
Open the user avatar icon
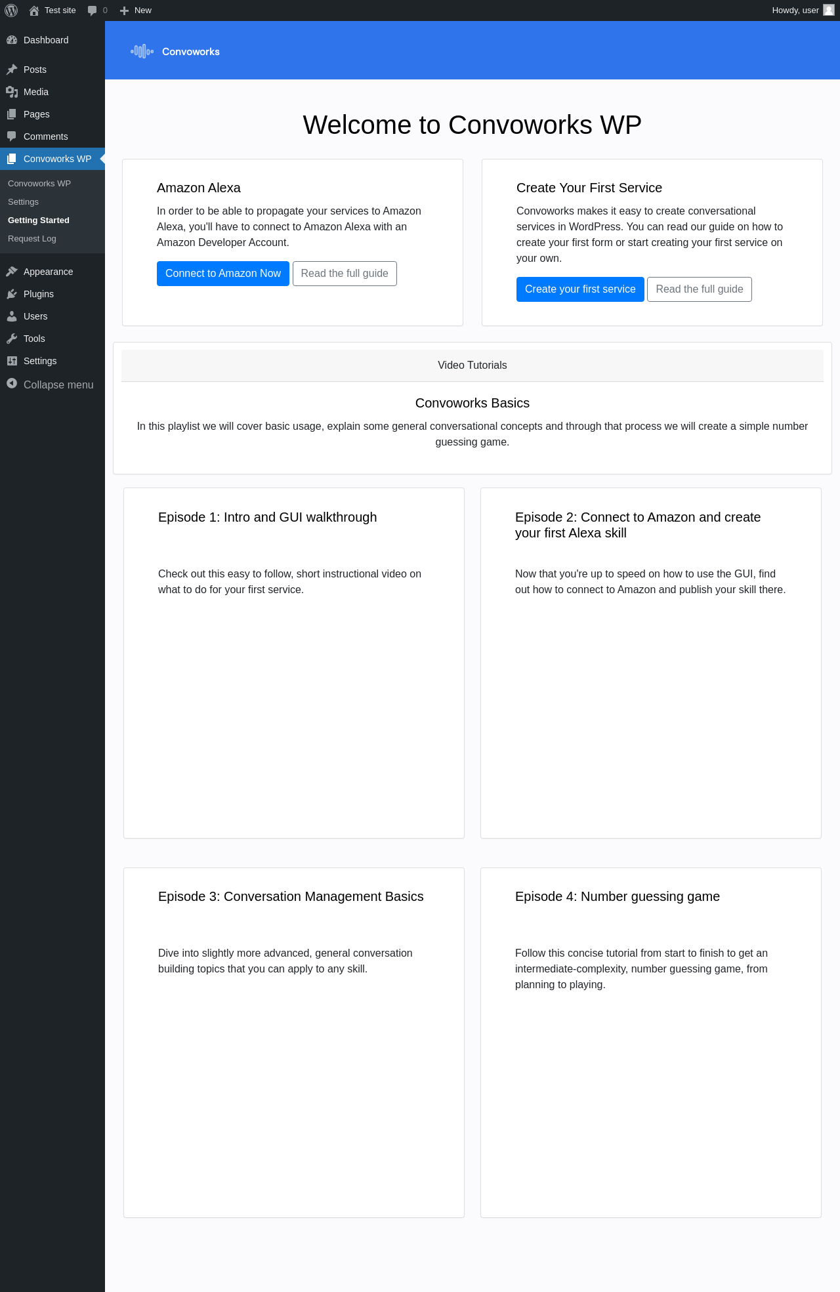coord(829,10)
